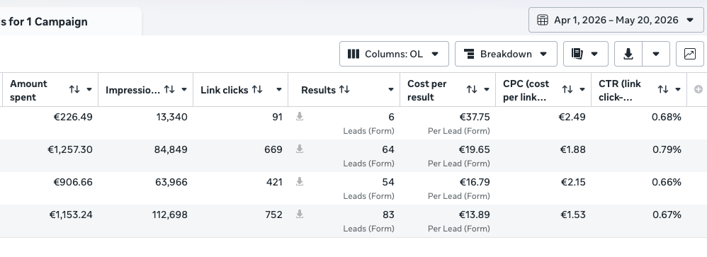Open the date range picker Apr 1 – May 20, 2026

tap(616, 20)
